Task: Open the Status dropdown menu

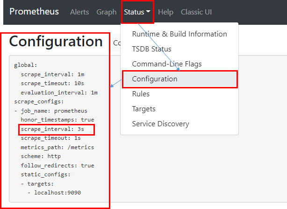Action: (x=137, y=12)
